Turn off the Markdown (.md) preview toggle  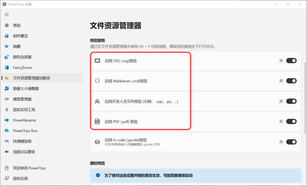pyautogui.click(x=291, y=81)
